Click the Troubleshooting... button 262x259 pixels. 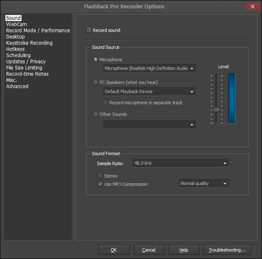pos(227,250)
